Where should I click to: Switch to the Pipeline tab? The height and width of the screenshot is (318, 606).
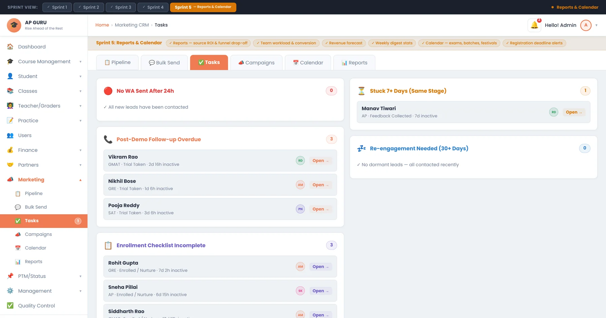click(117, 63)
